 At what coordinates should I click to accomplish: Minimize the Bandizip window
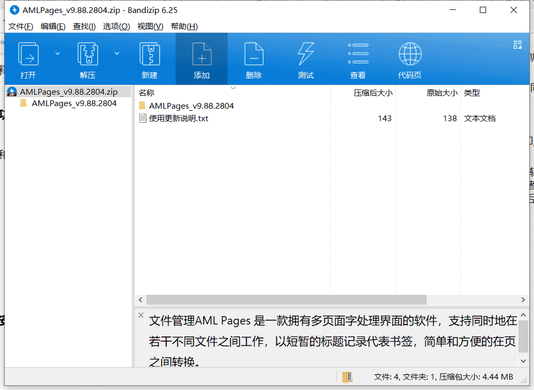pyautogui.click(x=453, y=10)
